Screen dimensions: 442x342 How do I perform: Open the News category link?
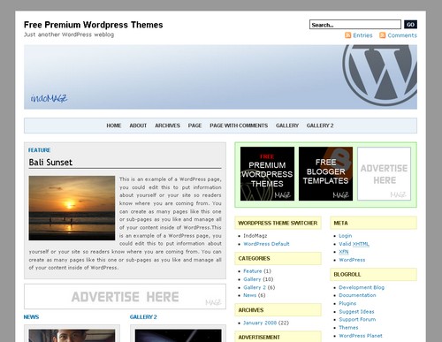[249, 295]
